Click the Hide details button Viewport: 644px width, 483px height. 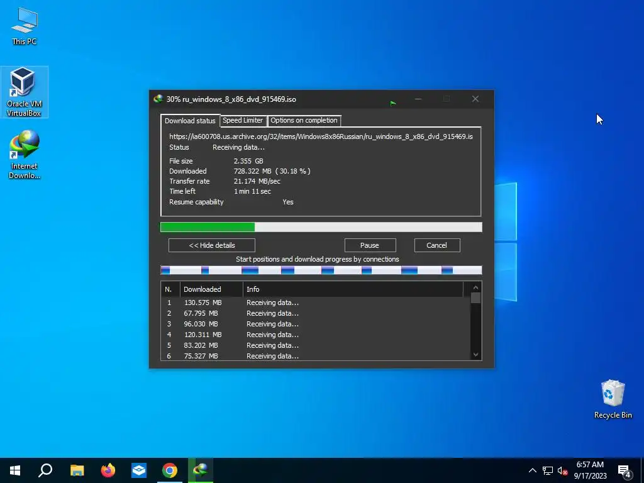212,245
